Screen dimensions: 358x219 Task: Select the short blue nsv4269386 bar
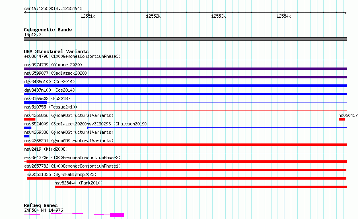[27, 136]
